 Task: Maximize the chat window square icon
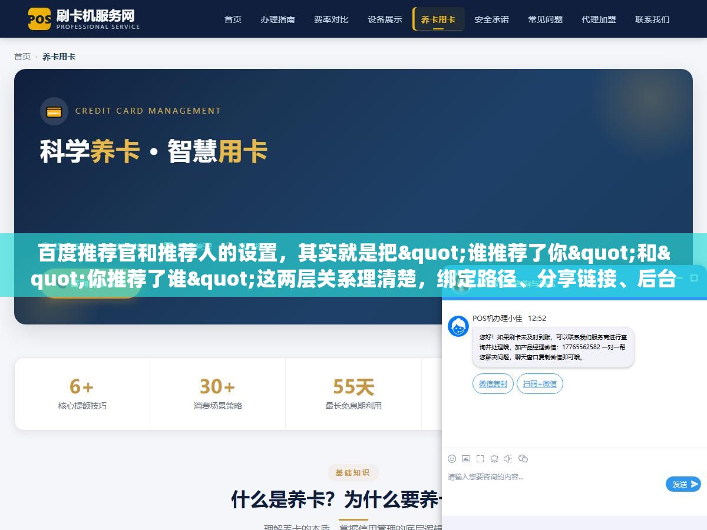click(x=695, y=278)
